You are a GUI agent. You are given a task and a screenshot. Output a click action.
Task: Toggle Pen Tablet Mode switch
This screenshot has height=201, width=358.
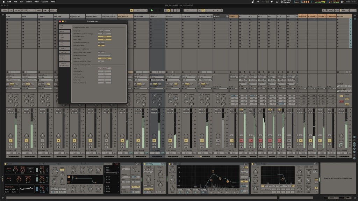101,45
